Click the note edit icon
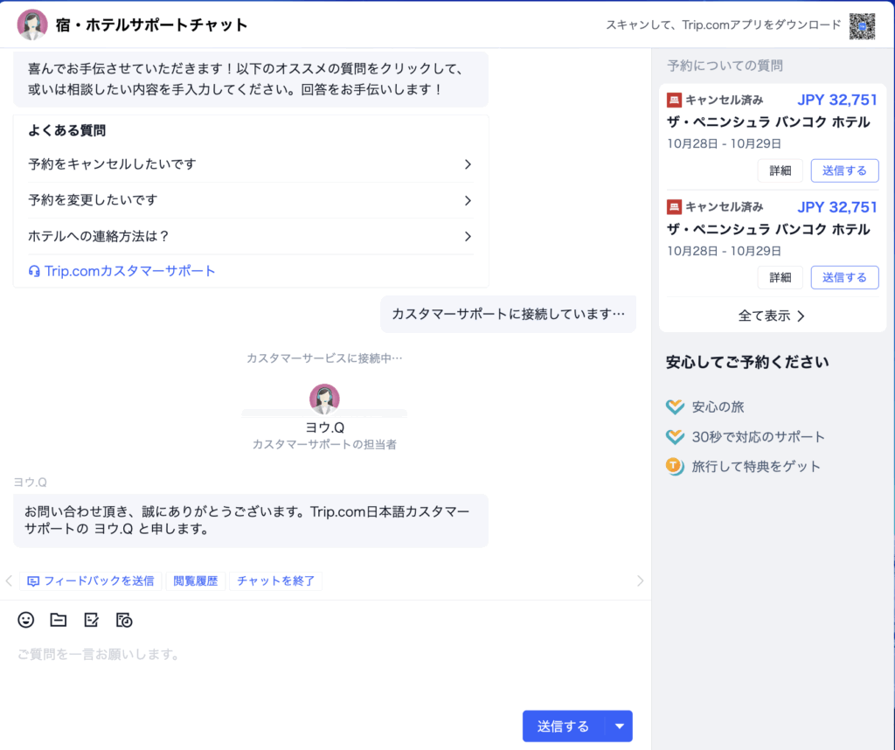Image resolution: width=895 pixels, height=750 pixels. 91,620
